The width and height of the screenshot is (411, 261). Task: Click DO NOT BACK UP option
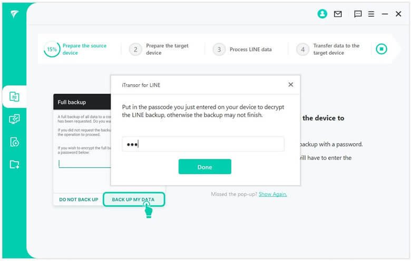(79, 199)
